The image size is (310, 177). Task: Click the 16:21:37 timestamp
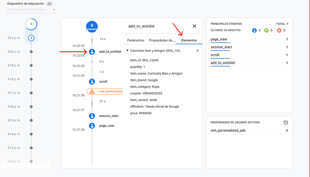(x=78, y=110)
